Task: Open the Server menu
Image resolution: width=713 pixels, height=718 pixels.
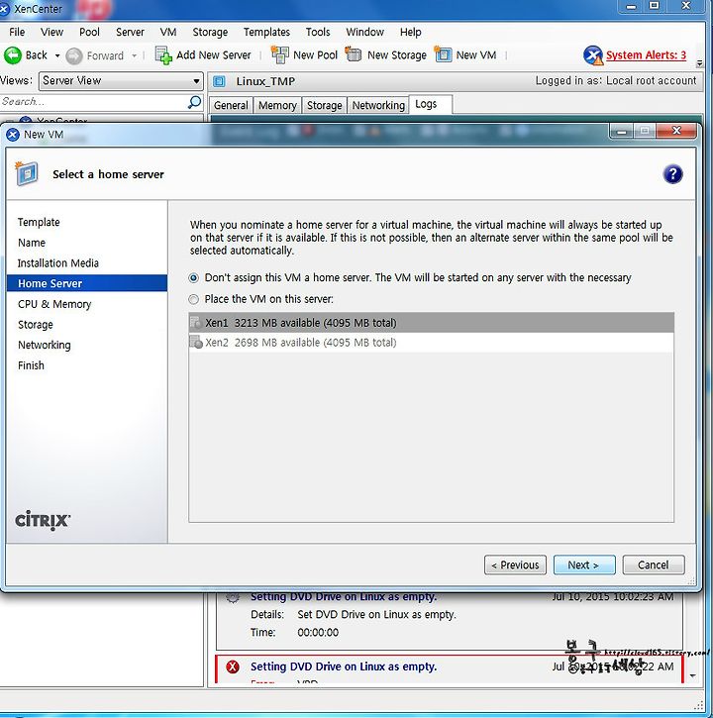Action: point(130,32)
